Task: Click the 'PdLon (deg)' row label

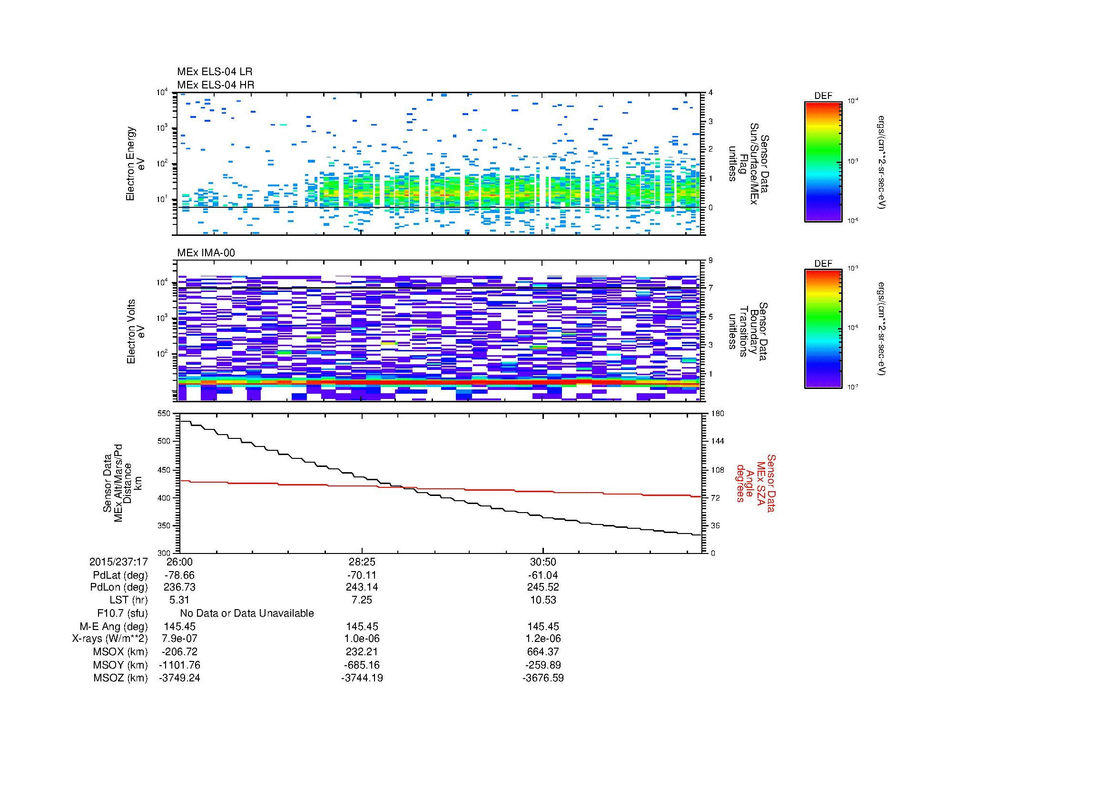Action: pyautogui.click(x=119, y=587)
